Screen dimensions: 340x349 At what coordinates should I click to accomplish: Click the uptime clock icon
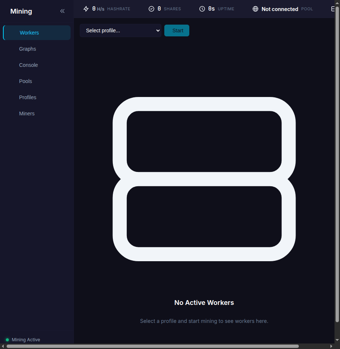202,9
